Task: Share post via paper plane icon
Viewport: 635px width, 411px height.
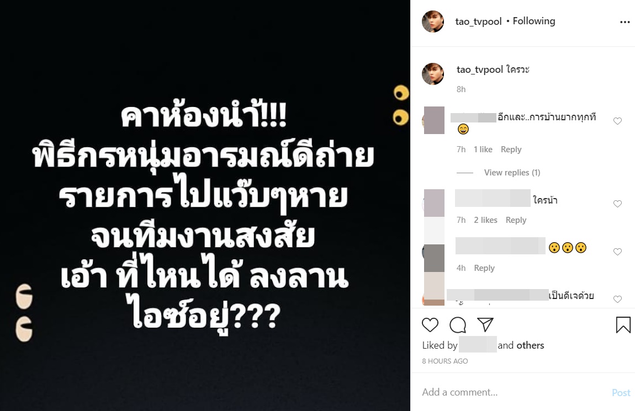Action: click(x=485, y=324)
